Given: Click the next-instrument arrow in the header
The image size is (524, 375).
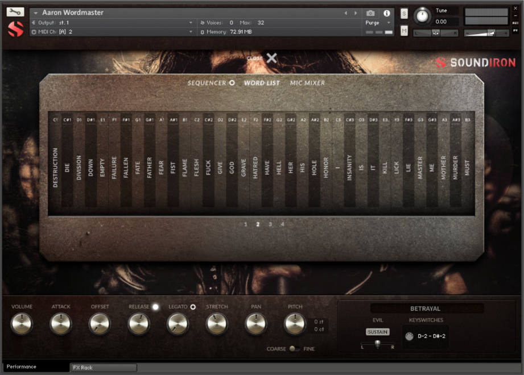Looking at the screenshot, I should tap(355, 12).
